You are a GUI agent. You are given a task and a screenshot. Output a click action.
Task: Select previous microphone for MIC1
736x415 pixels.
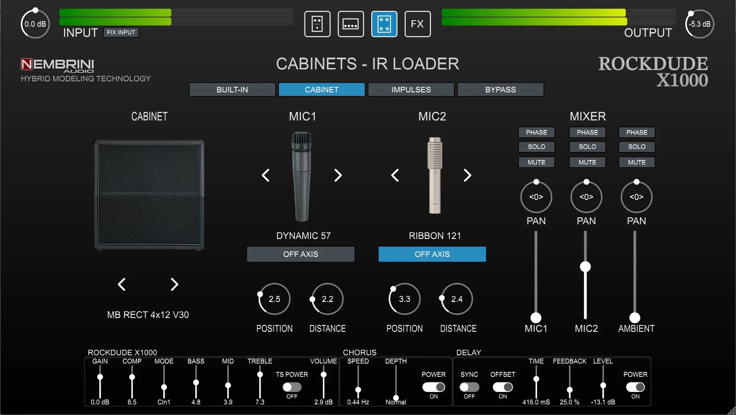coord(266,175)
